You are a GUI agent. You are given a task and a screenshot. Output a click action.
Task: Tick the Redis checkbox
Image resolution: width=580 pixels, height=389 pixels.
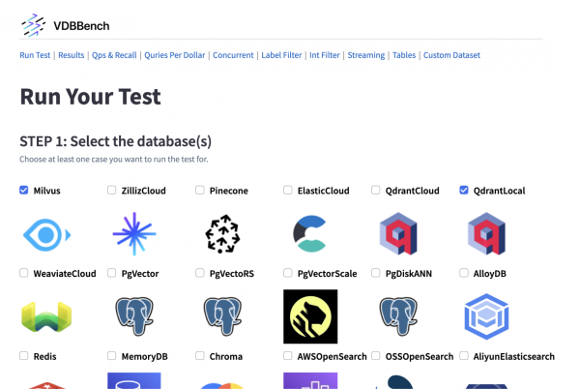tap(24, 356)
